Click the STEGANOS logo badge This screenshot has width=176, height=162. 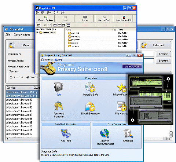click(x=132, y=66)
